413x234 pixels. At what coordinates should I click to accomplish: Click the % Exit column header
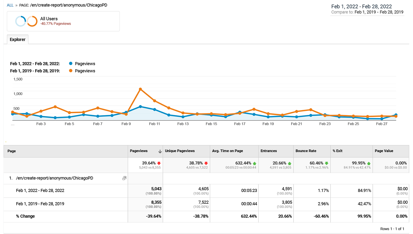(x=352, y=151)
